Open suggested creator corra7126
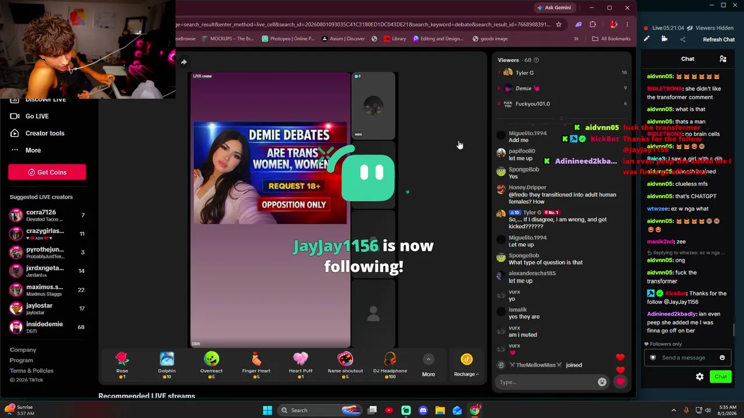 click(x=47, y=215)
